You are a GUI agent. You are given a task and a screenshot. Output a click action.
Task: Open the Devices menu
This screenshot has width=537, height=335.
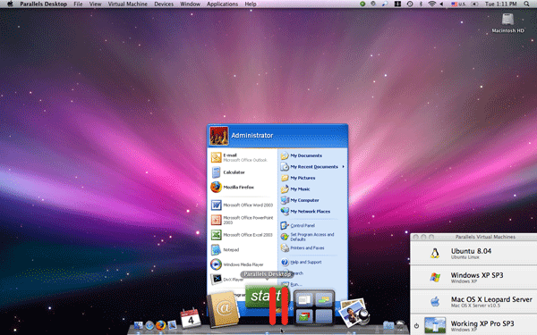tap(164, 4)
